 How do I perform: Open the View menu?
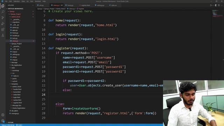tap(23, 1)
